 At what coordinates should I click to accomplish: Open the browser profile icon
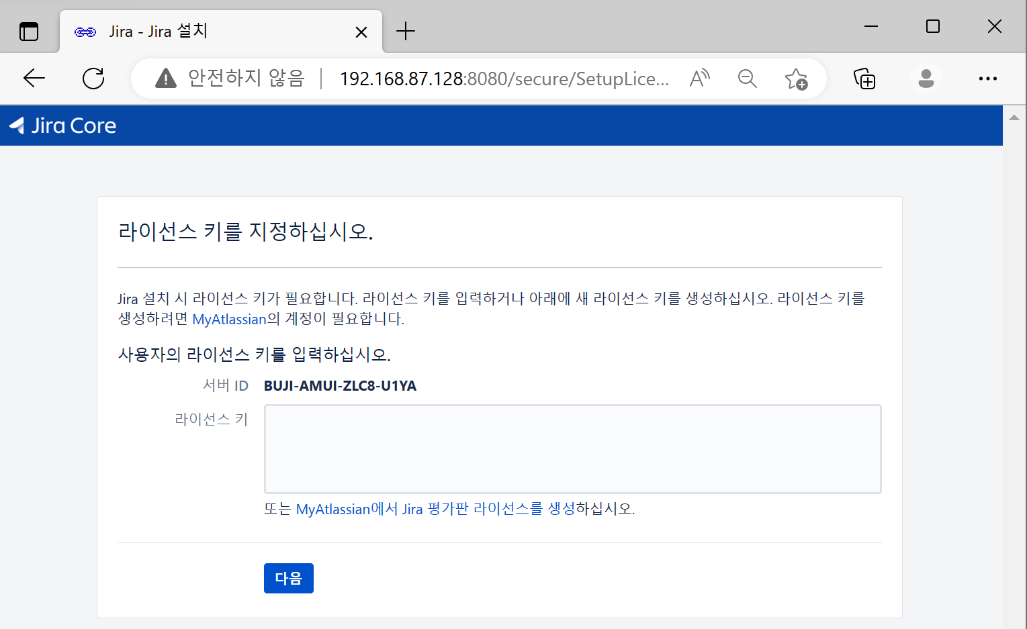(x=926, y=79)
